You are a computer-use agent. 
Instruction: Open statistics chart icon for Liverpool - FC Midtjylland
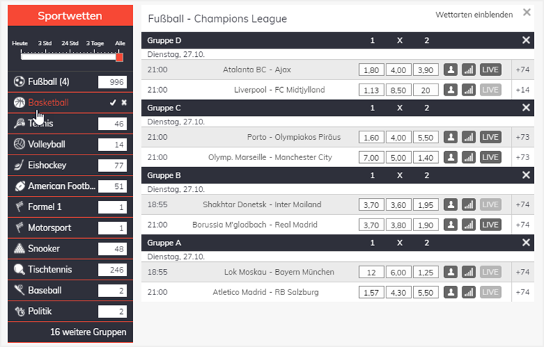[x=469, y=90]
